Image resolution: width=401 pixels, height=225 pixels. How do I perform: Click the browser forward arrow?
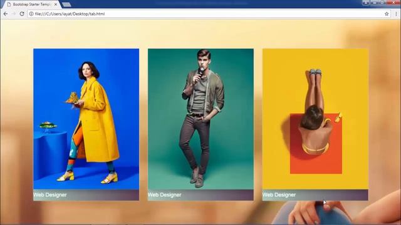tap(14, 14)
